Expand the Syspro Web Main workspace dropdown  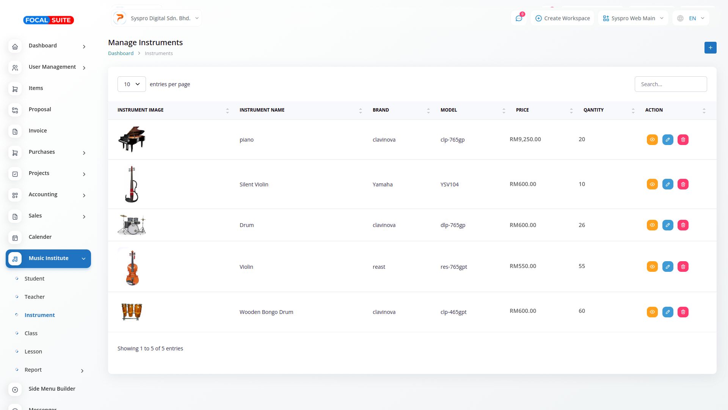pyautogui.click(x=633, y=18)
